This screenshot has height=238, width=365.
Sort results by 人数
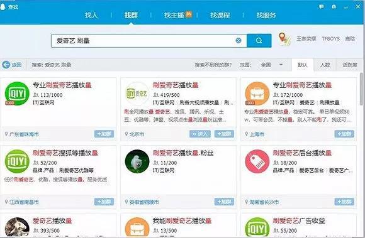325,65
